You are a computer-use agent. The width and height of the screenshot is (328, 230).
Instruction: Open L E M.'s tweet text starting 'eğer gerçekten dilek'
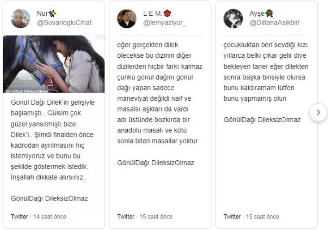[x=160, y=93]
